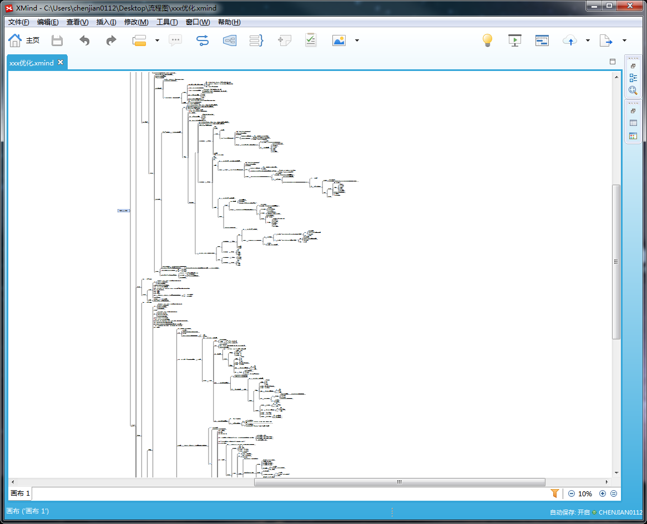Screen dimensions: 647x524
Task: Zoom out with the minus button
Action: [x=572, y=494]
